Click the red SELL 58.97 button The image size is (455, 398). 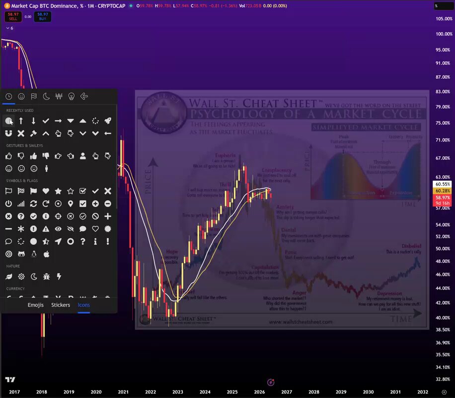[x=13, y=16]
